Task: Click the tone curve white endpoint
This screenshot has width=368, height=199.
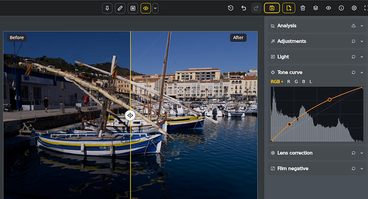Action: coord(363,87)
